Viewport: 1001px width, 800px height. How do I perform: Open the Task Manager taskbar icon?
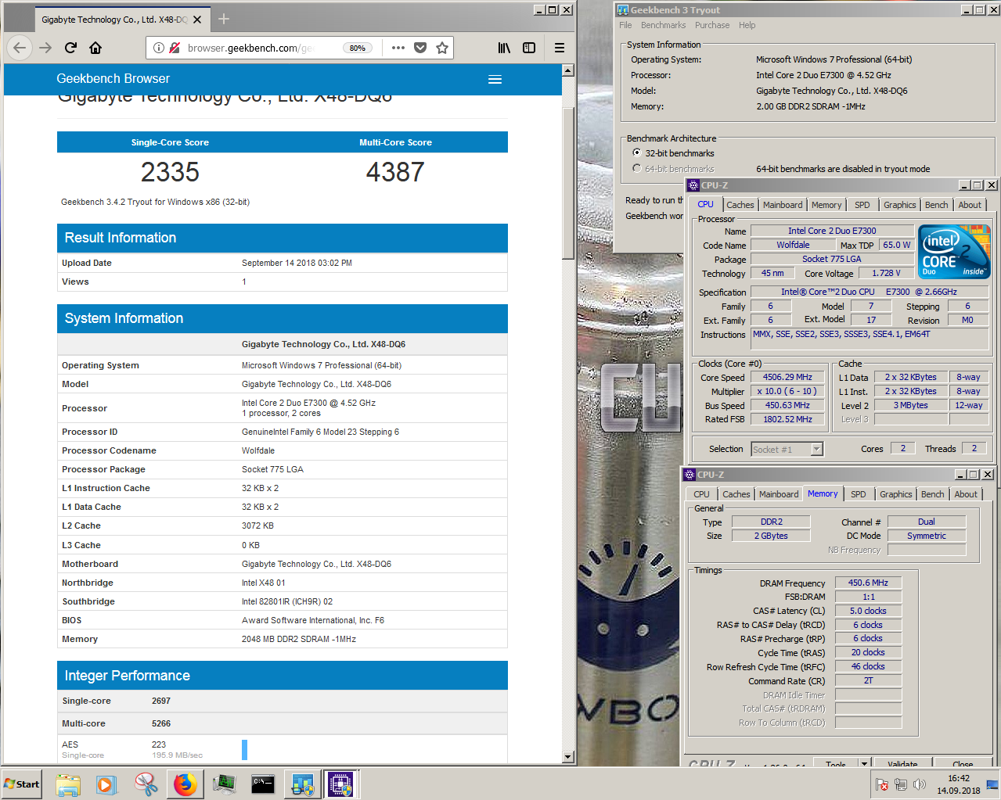point(225,784)
